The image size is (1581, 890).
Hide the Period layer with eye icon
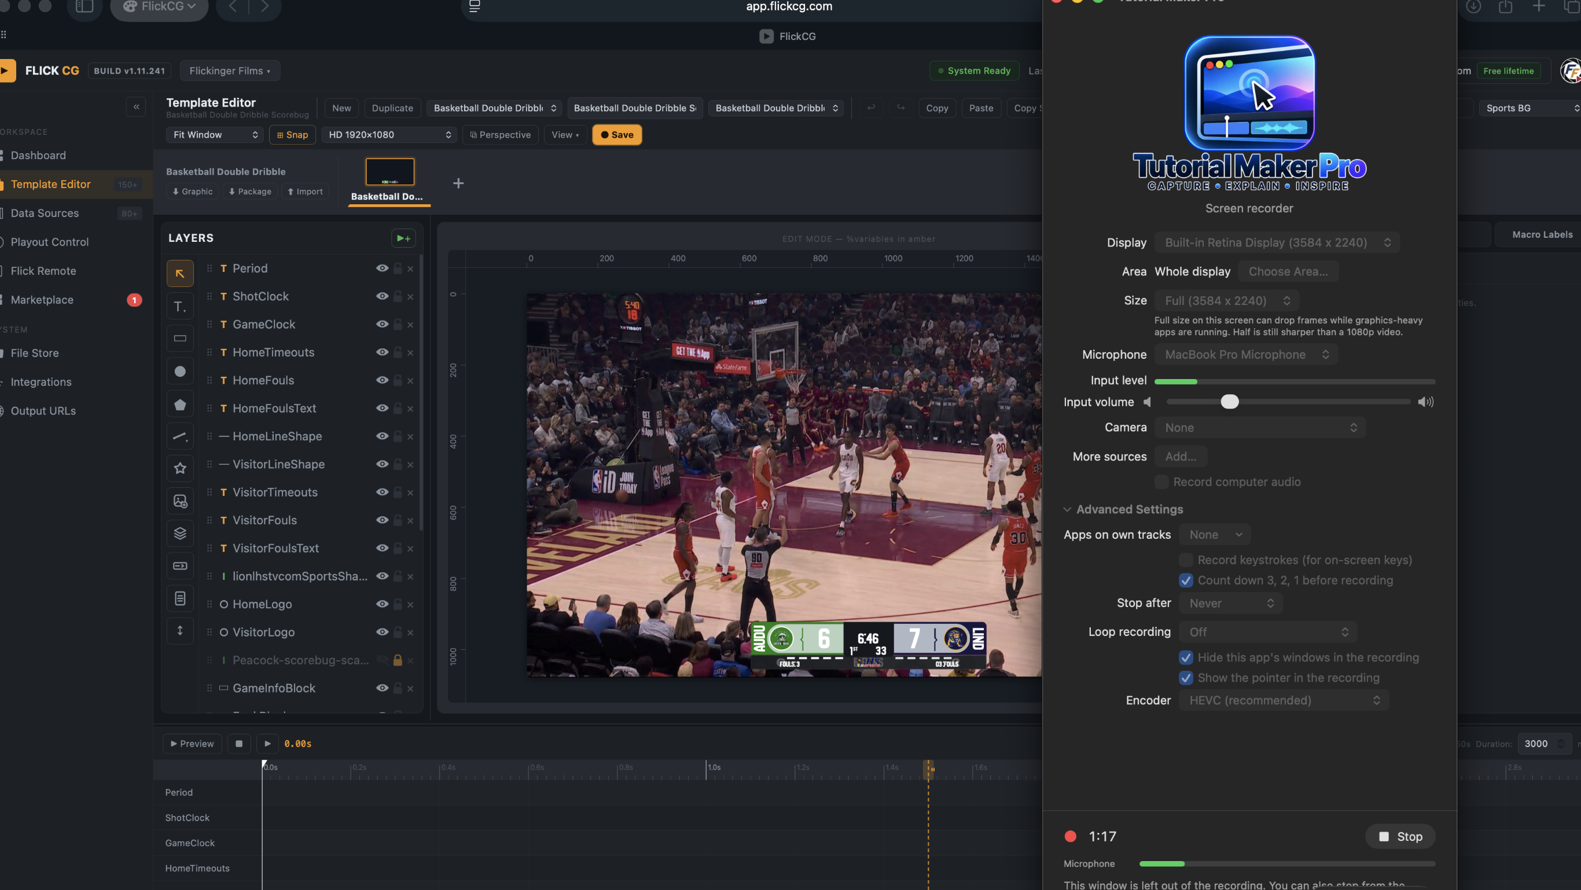[x=382, y=269]
